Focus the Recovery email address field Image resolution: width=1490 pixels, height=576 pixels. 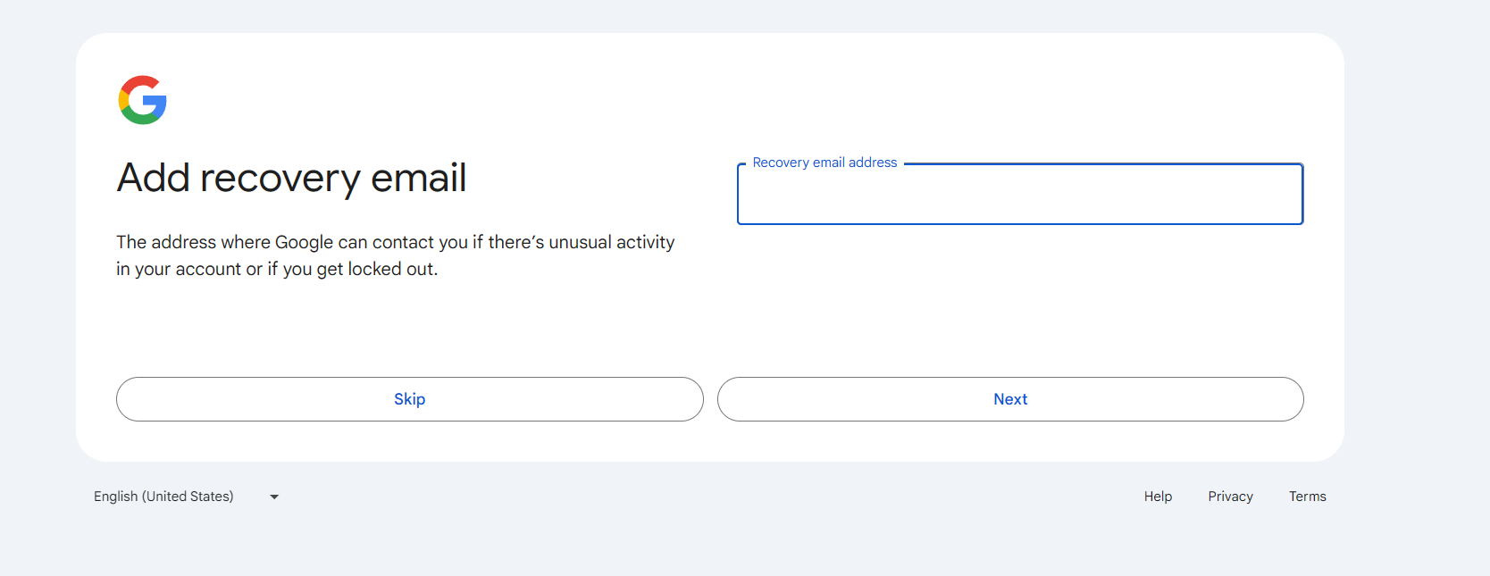pyautogui.click(x=1019, y=196)
